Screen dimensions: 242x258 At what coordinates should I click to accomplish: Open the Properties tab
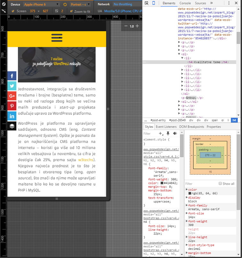(x=214, y=127)
